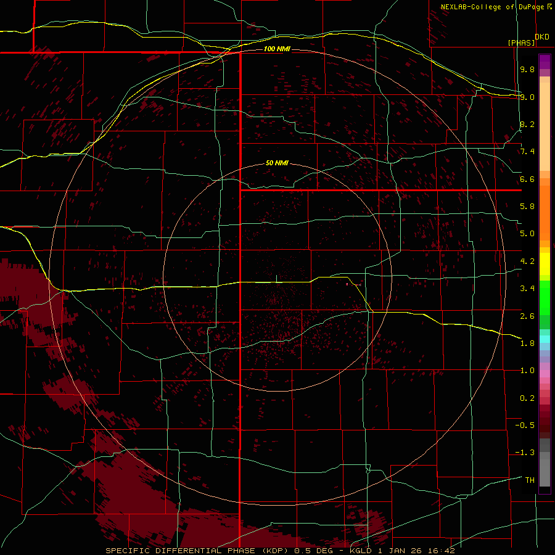The height and width of the screenshot is (555, 555).
Task: Select the 7.4 scale value
Action: (527, 152)
